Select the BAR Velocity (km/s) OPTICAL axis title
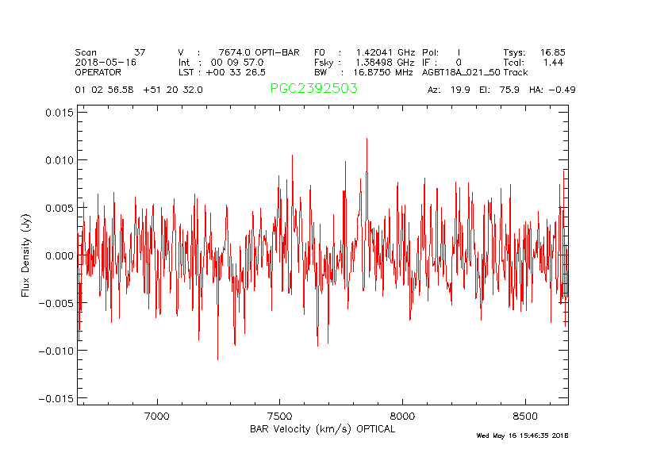Viewport: 668px width, 472px height. [322, 429]
